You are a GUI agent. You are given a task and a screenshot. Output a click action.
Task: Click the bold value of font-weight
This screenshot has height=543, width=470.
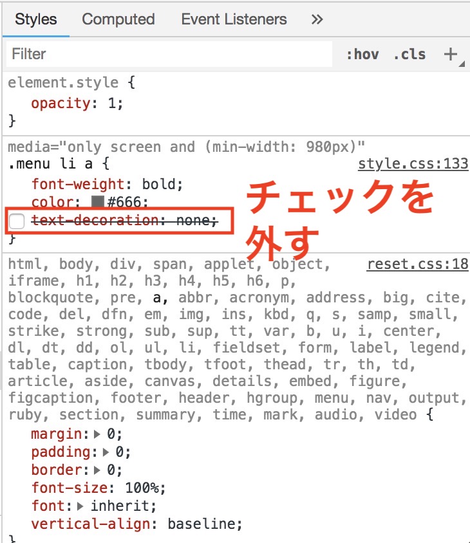click(x=159, y=184)
